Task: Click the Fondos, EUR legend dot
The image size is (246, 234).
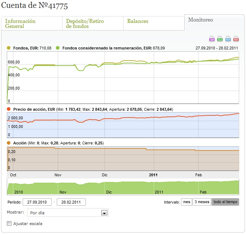Action: tap(9, 48)
